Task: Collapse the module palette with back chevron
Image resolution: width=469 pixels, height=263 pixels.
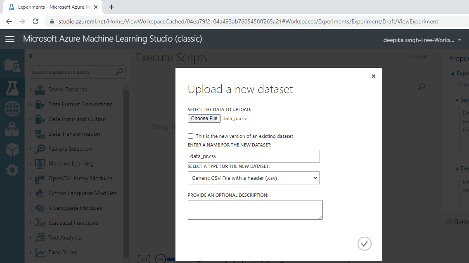Action: click(31, 56)
